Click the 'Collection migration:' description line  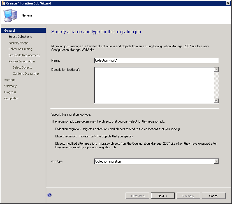coord(118,129)
